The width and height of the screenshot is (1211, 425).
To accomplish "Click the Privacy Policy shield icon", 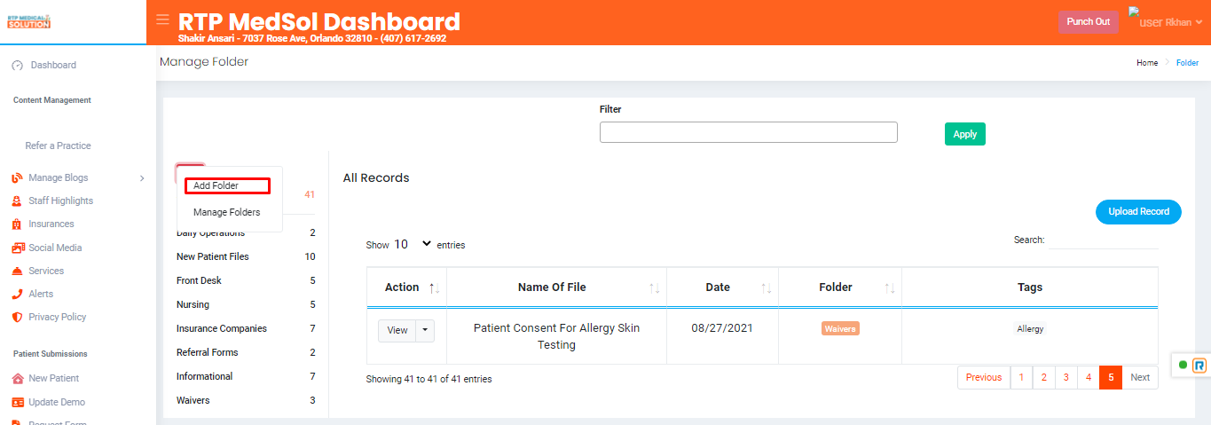I will click(17, 317).
